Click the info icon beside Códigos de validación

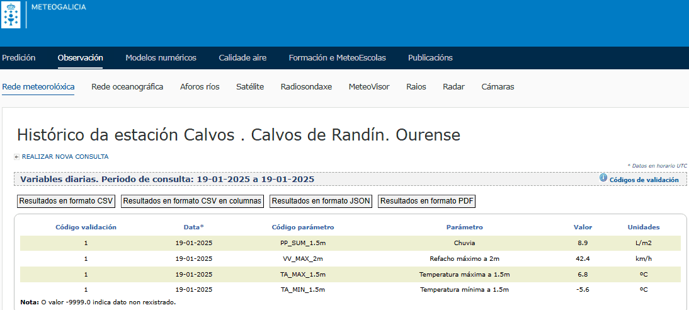click(x=603, y=178)
